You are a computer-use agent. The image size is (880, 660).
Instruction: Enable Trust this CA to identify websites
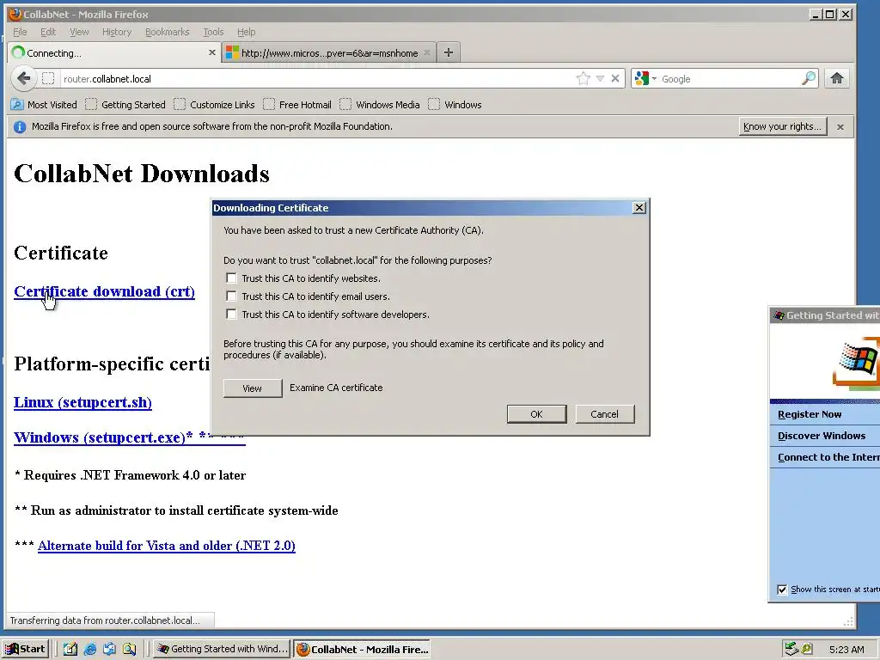[x=231, y=278]
